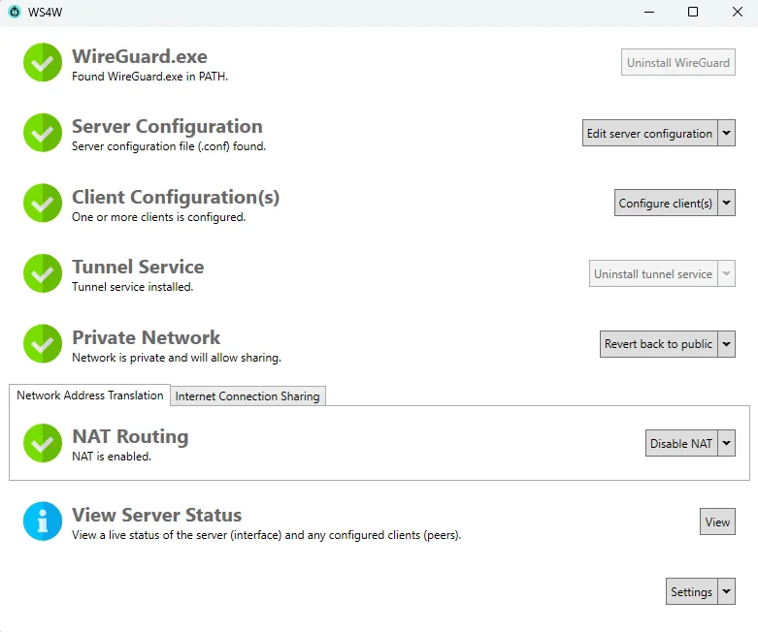
Task: Click the green checkmark beside Private Network
Action: coord(43,343)
